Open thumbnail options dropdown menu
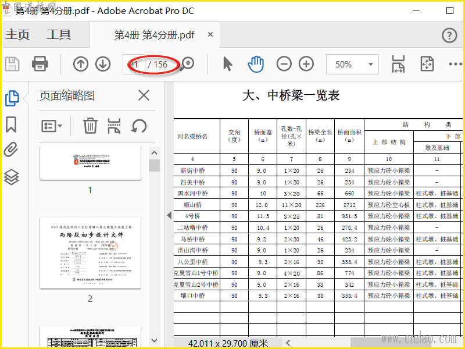 pyautogui.click(x=52, y=126)
